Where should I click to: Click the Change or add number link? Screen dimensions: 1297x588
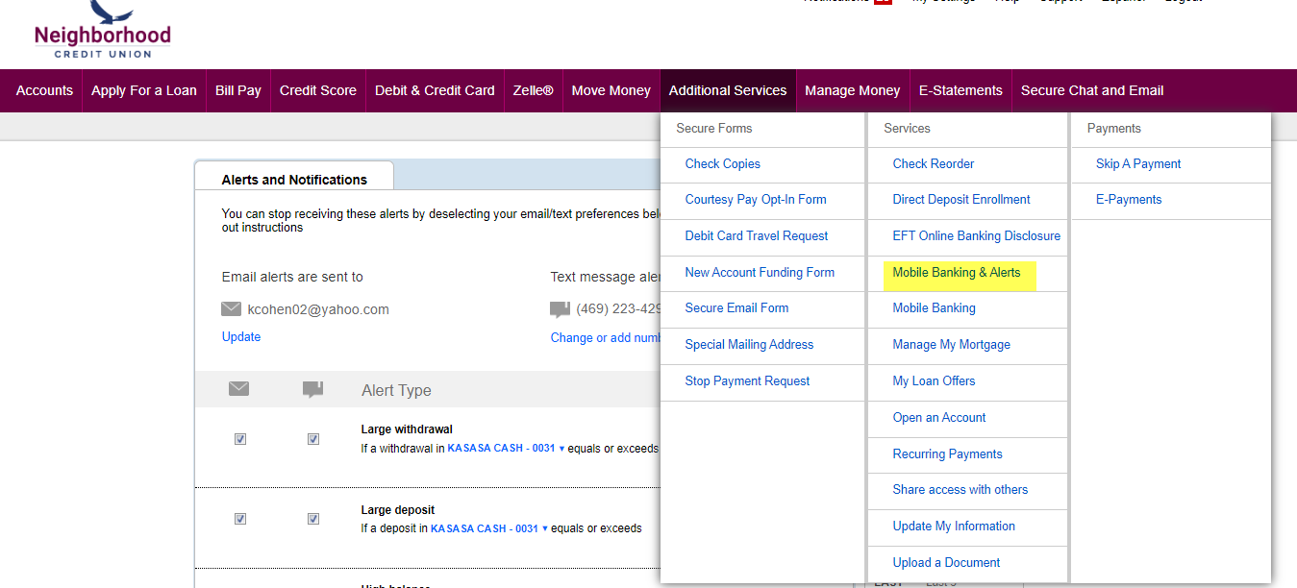pyautogui.click(x=606, y=337)
